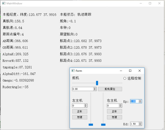Click 怠速 under 右主机

(115, 117)
